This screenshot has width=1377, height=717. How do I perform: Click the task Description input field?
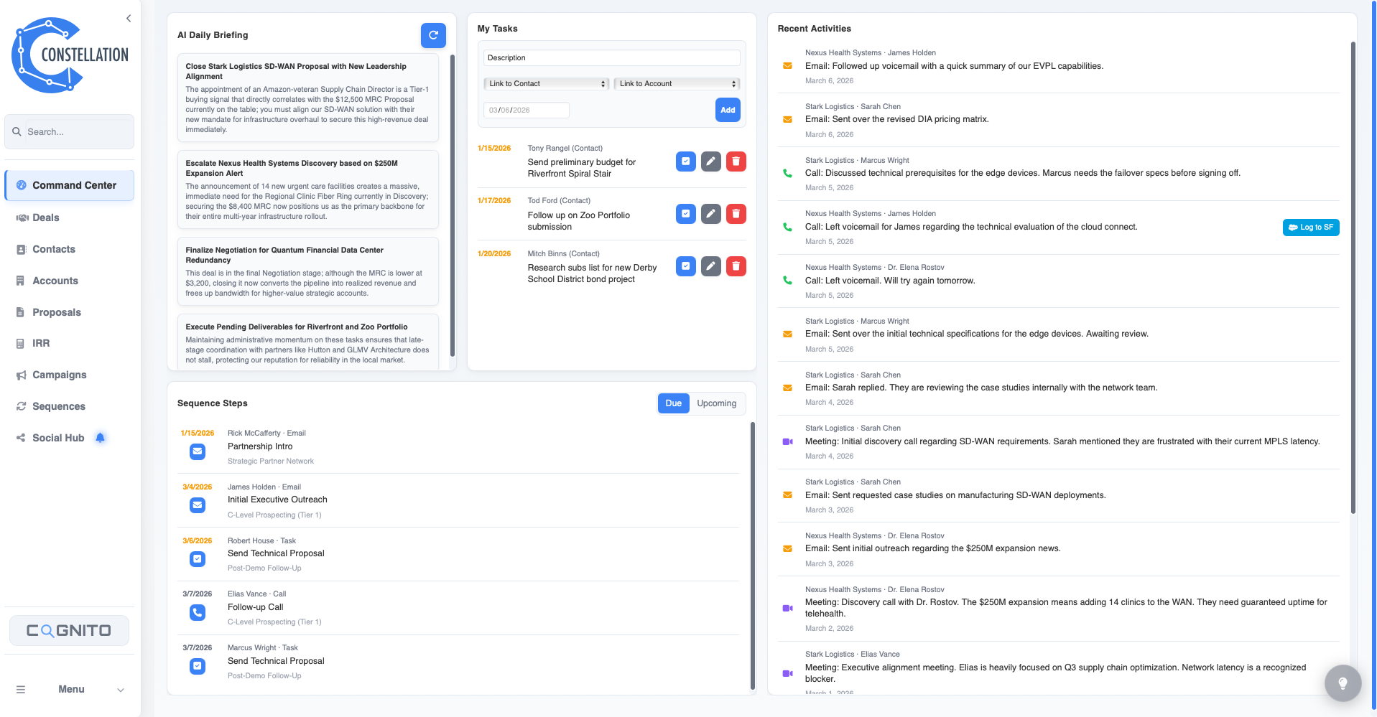tap(611, 57)
